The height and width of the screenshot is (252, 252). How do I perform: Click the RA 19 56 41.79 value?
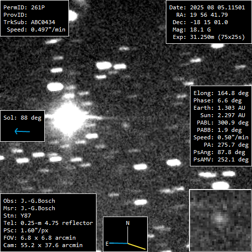pyautogui.click(x=209, y=15)
